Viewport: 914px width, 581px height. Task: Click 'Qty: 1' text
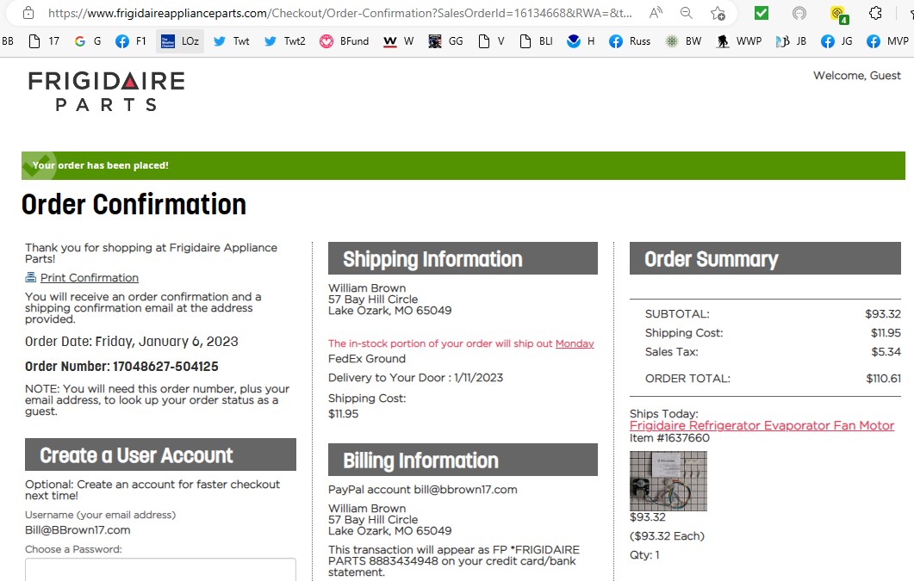point(644,555)
